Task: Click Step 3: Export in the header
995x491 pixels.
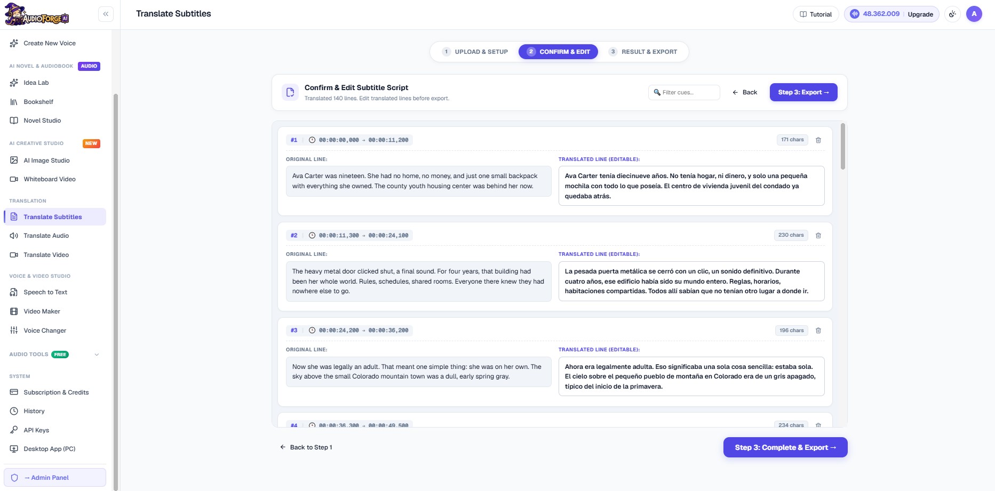Action: pos(803,92)
